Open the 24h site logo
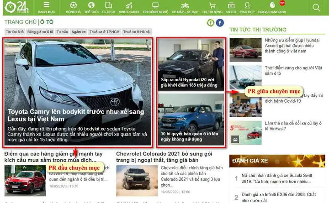The image size is (329, 203). (16, 7)
